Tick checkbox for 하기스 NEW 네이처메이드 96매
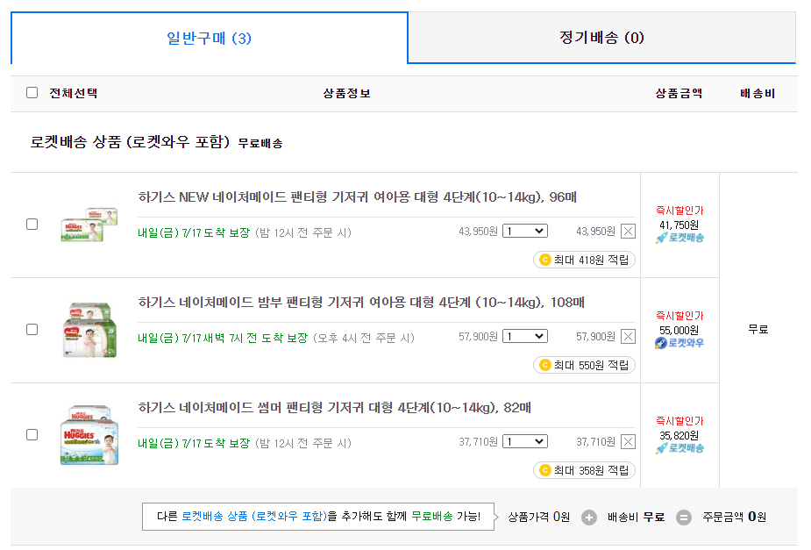Screen dimensions: 811x550 coord(32,224)
